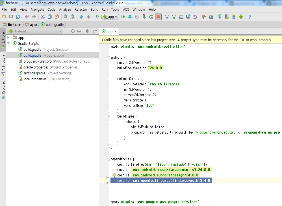Click the Help question mark icon
Viewport: 282px width, 206px height.
(250, 17)
